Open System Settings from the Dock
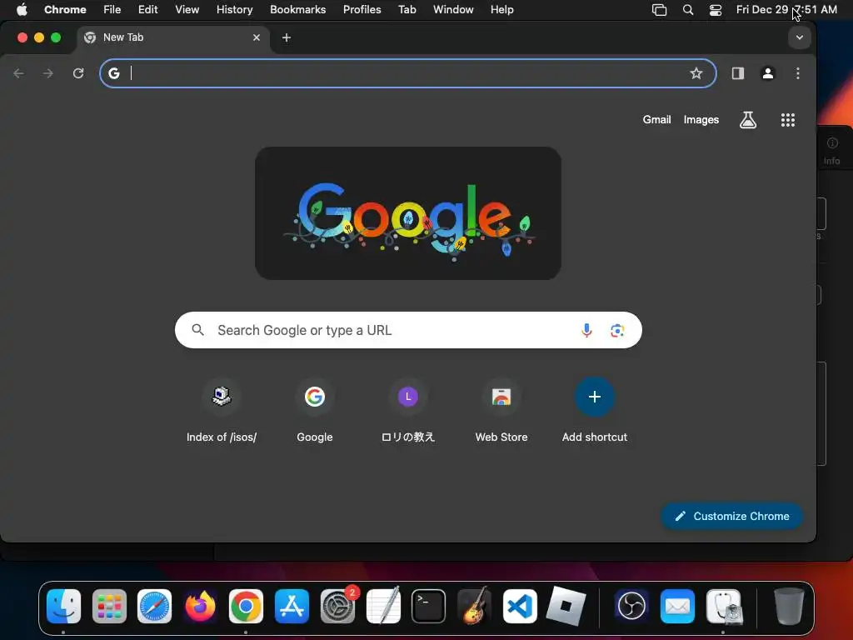 point(337,606)
